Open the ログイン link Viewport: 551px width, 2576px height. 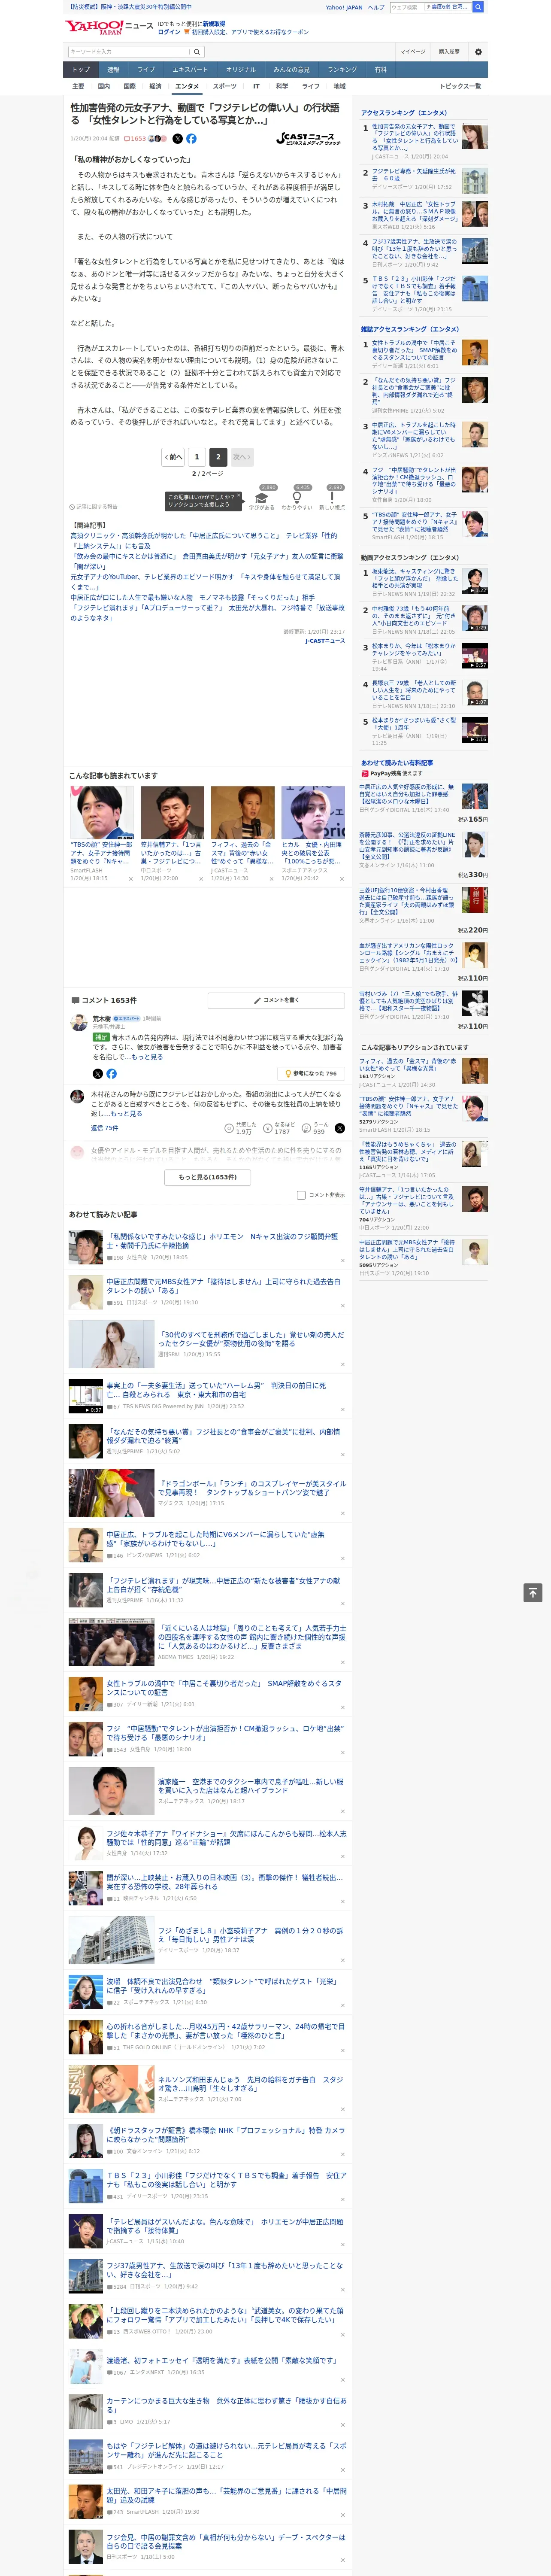169,32
